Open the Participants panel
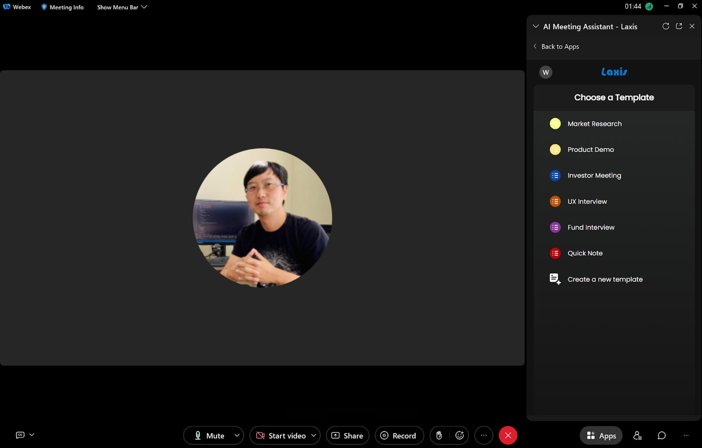The width and height of the screenshot is (702, 448). (x=638, y=435)
